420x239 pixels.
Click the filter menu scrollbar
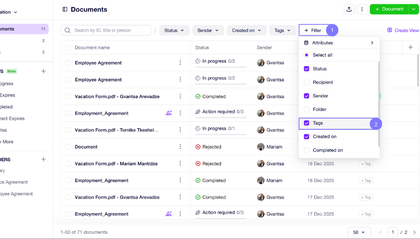click(379, 104)
